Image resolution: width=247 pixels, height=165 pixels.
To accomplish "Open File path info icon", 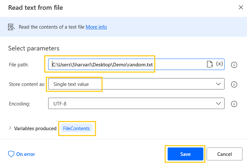I will tap(234, 65).
